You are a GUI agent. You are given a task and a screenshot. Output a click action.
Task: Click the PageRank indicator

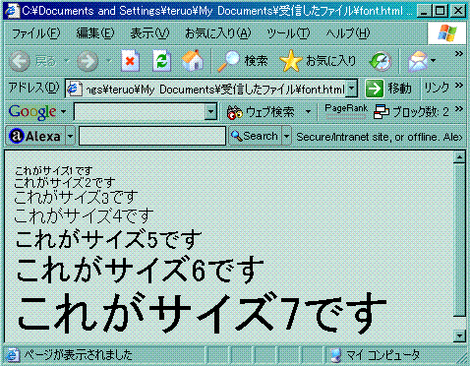coord(346,111)
